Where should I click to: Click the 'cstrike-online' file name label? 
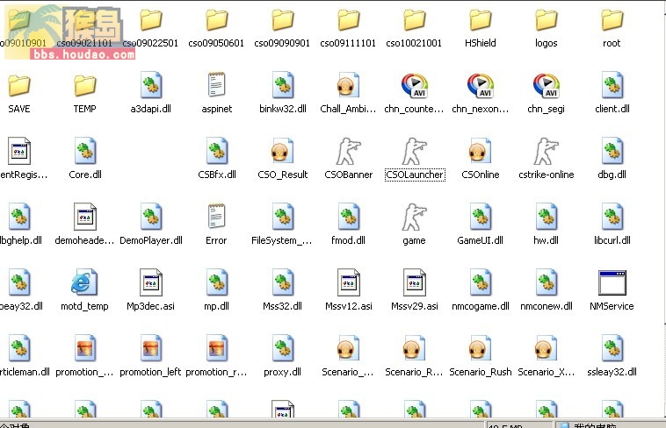[546, 175]
